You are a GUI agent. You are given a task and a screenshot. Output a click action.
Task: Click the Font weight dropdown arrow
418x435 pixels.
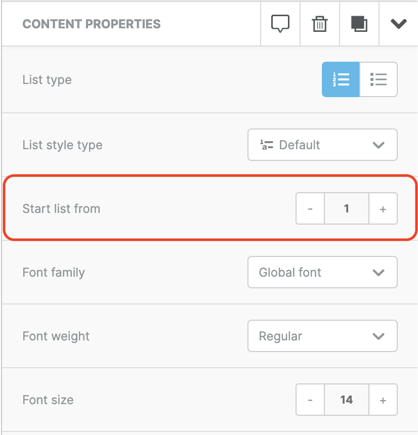click(379, 336)
